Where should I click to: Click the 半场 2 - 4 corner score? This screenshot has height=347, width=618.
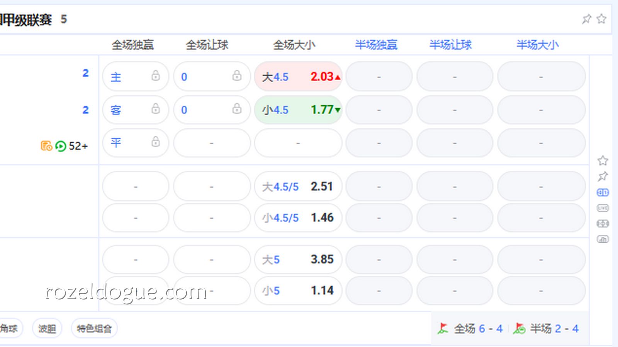[x=554, y=328]
